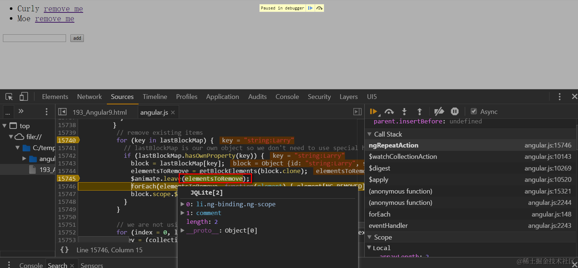Screen dimensions: 578x268
Task: Enable the Async checkbox
Action: (x=474, y=111)
